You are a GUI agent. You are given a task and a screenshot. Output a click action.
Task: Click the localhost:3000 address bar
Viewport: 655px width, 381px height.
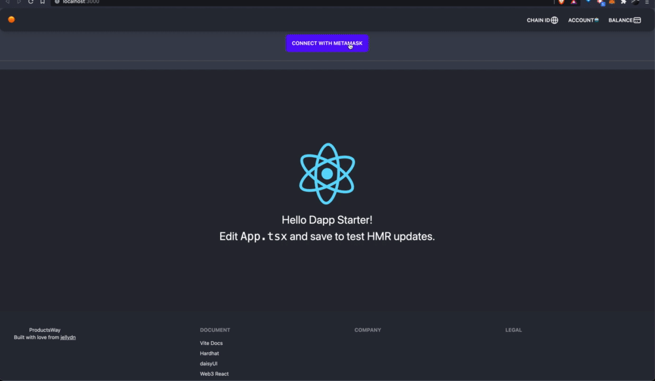coord(301,2)
